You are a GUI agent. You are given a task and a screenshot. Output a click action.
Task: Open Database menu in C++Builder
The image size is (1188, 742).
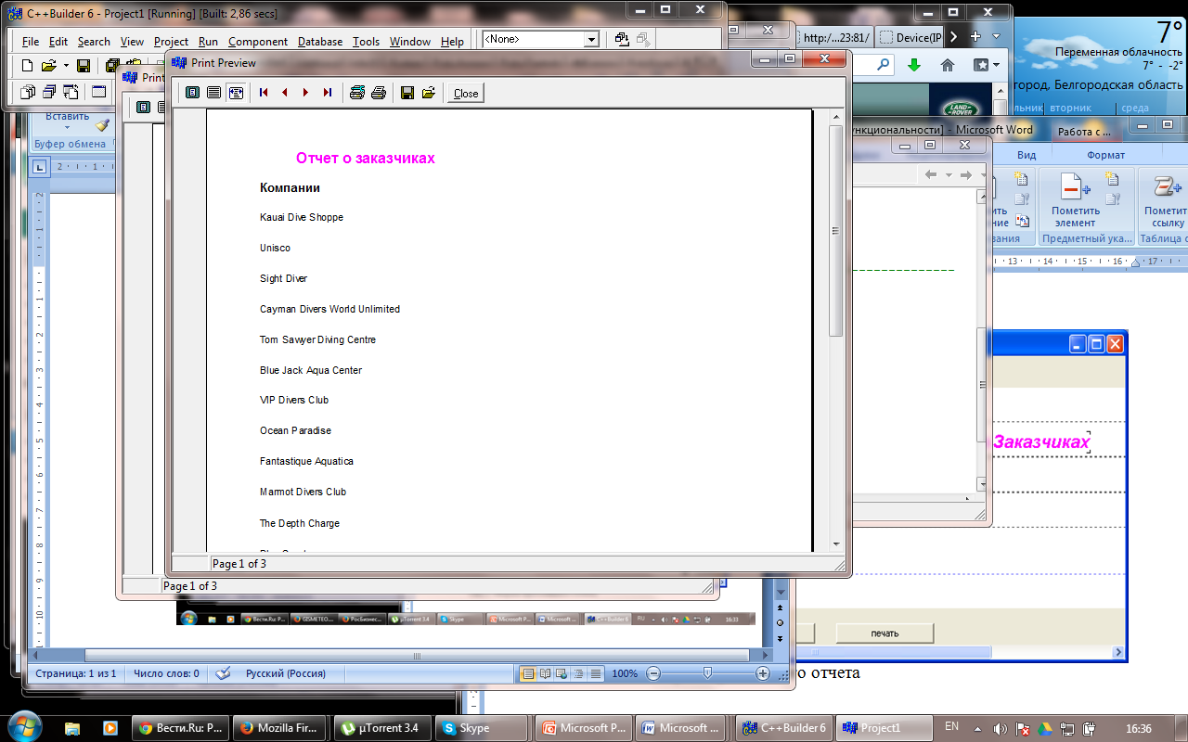(320, 42)
